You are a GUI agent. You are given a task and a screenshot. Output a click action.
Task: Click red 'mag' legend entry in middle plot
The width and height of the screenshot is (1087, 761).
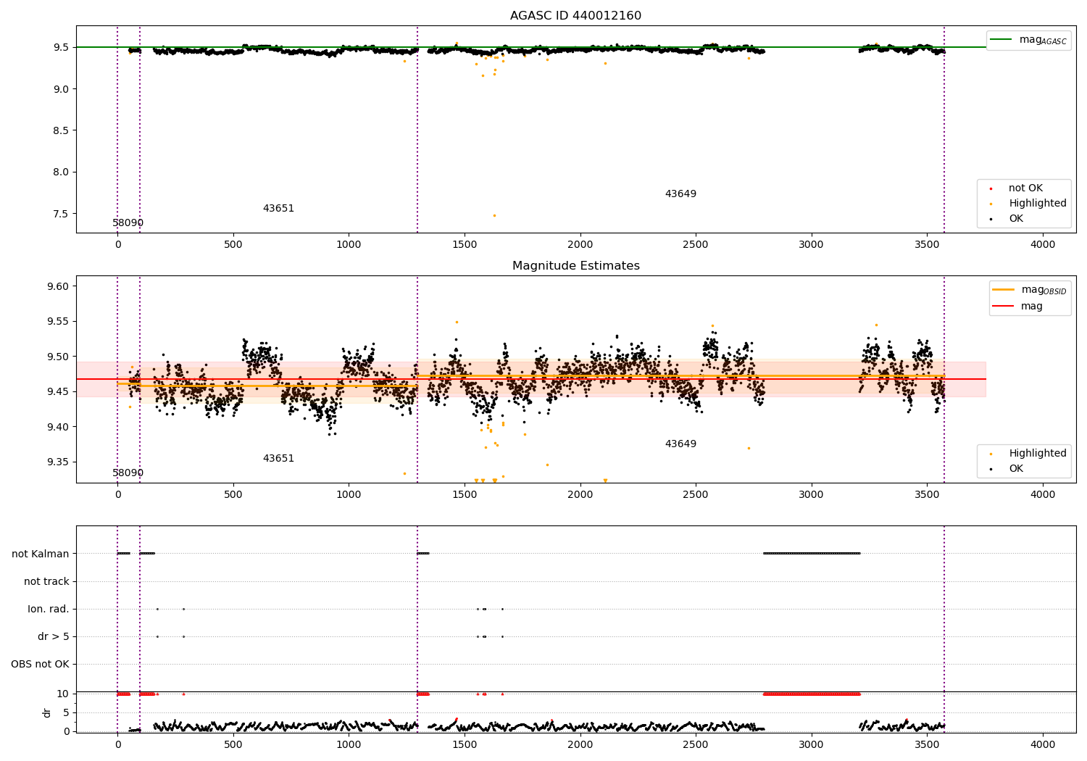pyautogui.click(x=1018, y=307)
